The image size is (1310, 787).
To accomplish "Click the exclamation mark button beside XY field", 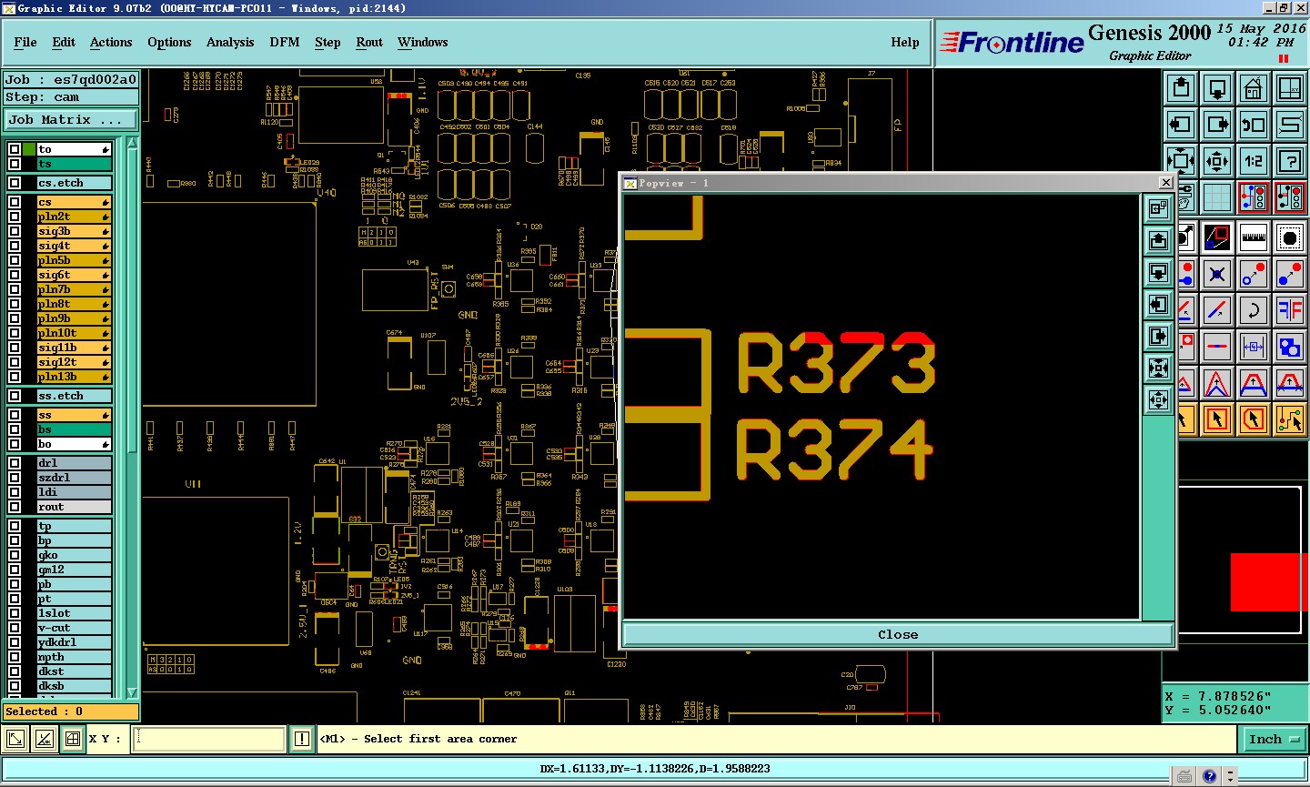I will pyautogui.click(x=302, y=739).
